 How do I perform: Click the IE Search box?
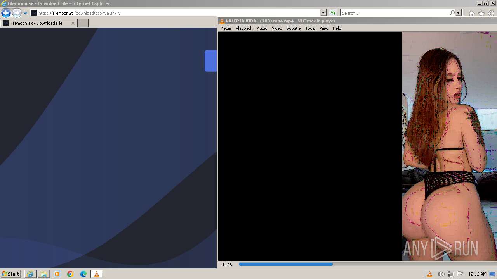coord(394,13)
